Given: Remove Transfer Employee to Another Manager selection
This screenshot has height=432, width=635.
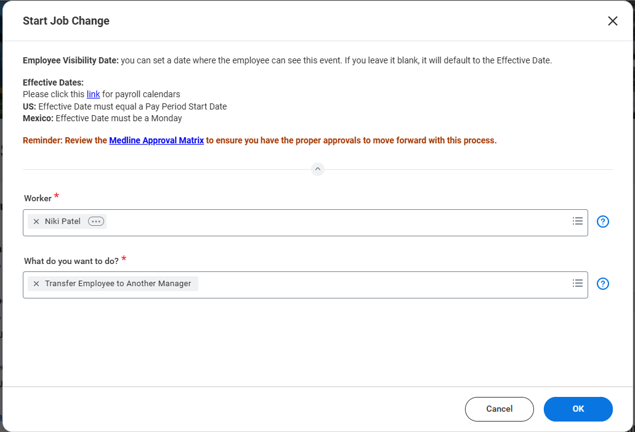Looking at the screenshot, I should coord(36,284).
